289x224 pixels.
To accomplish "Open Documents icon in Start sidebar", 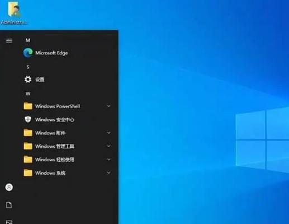I will pos(9,205).
